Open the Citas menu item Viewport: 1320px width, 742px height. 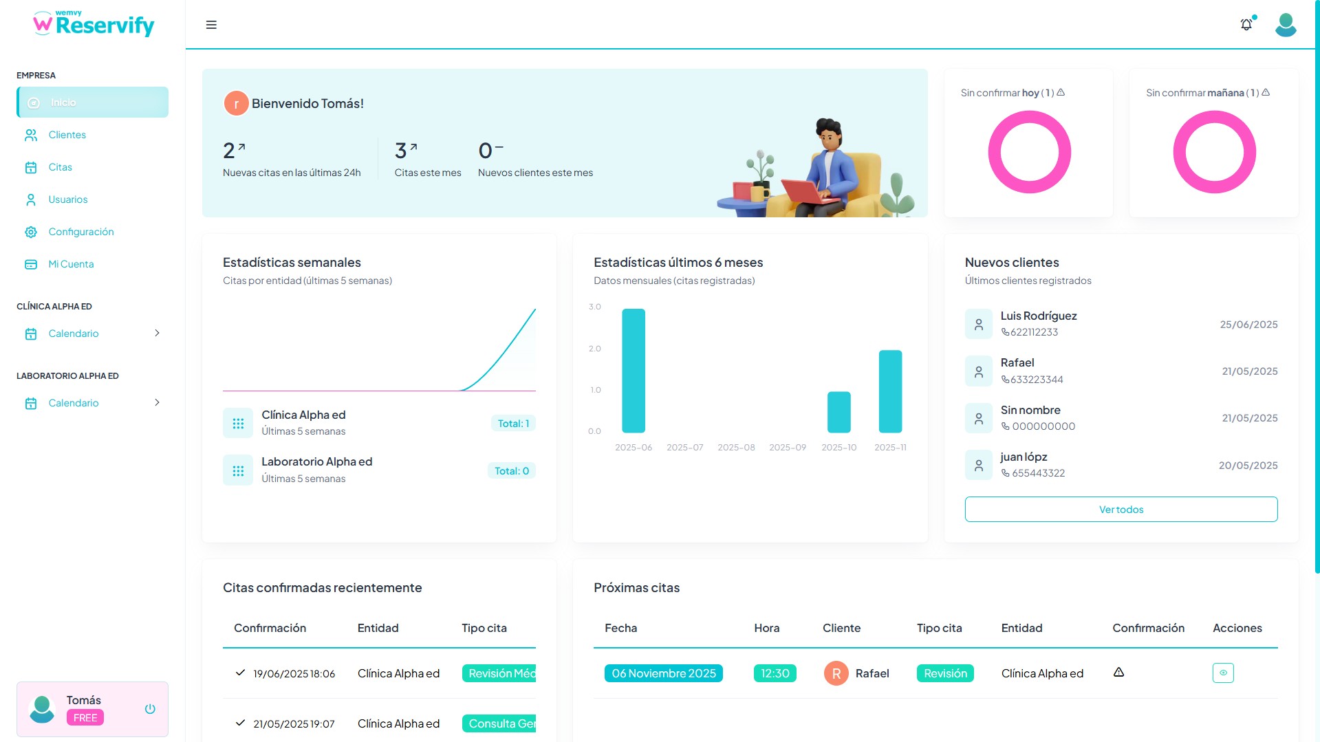click(61, 167)
